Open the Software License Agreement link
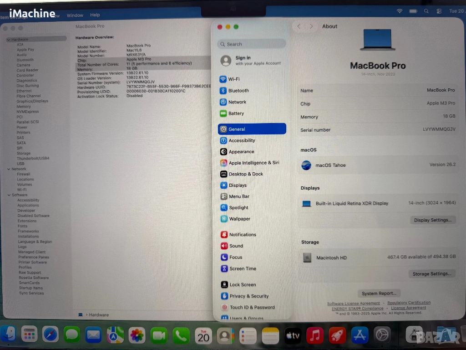Image resolution: width=466 pixels, height=350 pixels. tap(353, 304)
